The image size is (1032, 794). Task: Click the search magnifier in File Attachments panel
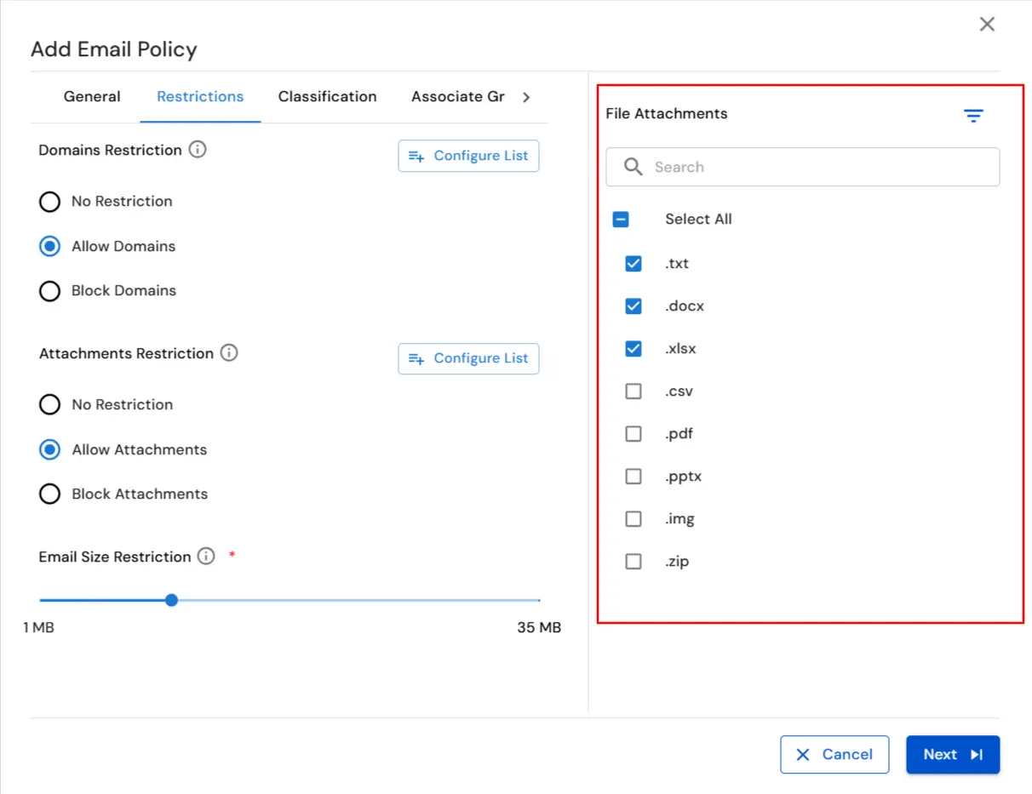(x=634, y=167)
